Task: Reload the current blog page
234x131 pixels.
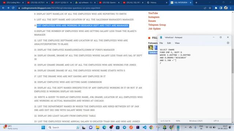Action: coord(13,8)
